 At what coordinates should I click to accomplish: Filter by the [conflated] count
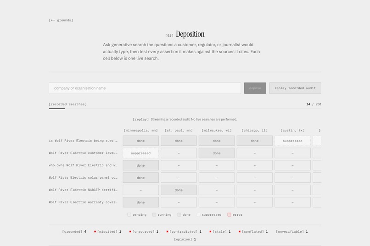253,232
